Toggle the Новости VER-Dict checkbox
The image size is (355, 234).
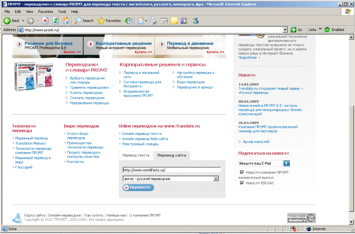(x=242, y=183)
